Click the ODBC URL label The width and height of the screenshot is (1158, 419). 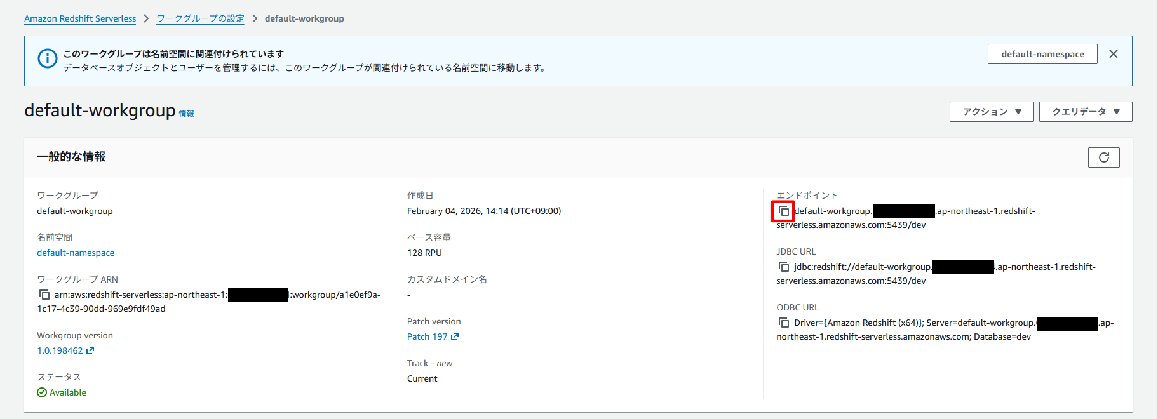798,307
